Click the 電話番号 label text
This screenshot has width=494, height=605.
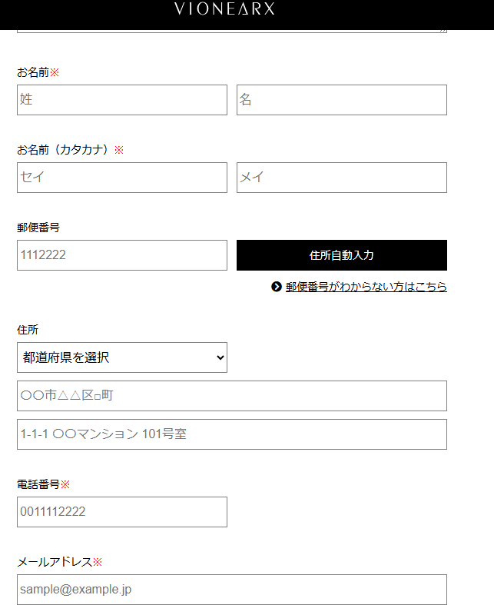(38, 484)
